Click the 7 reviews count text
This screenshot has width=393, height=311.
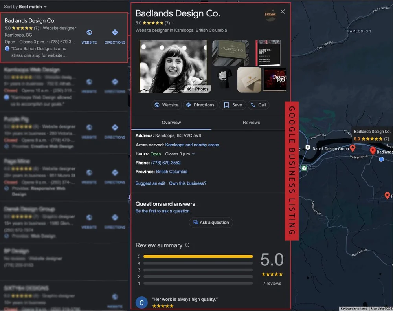[272, 283]
